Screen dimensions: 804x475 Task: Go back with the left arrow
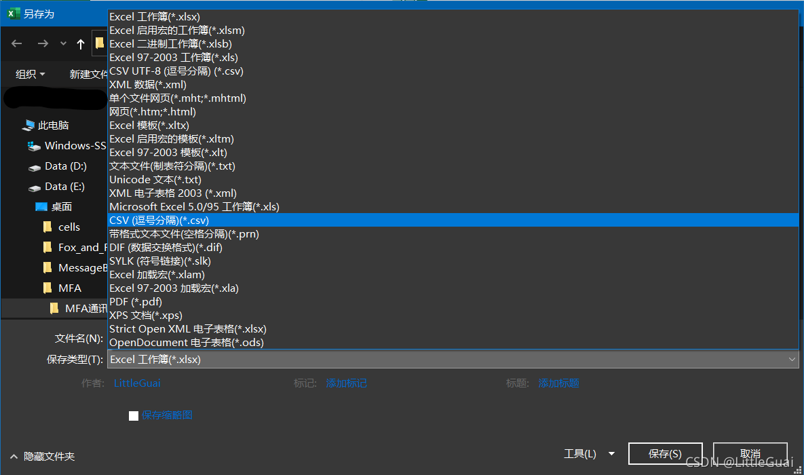17,43
